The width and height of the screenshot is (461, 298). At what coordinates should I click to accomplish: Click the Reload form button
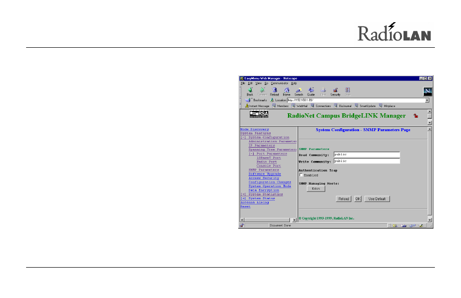344,199
